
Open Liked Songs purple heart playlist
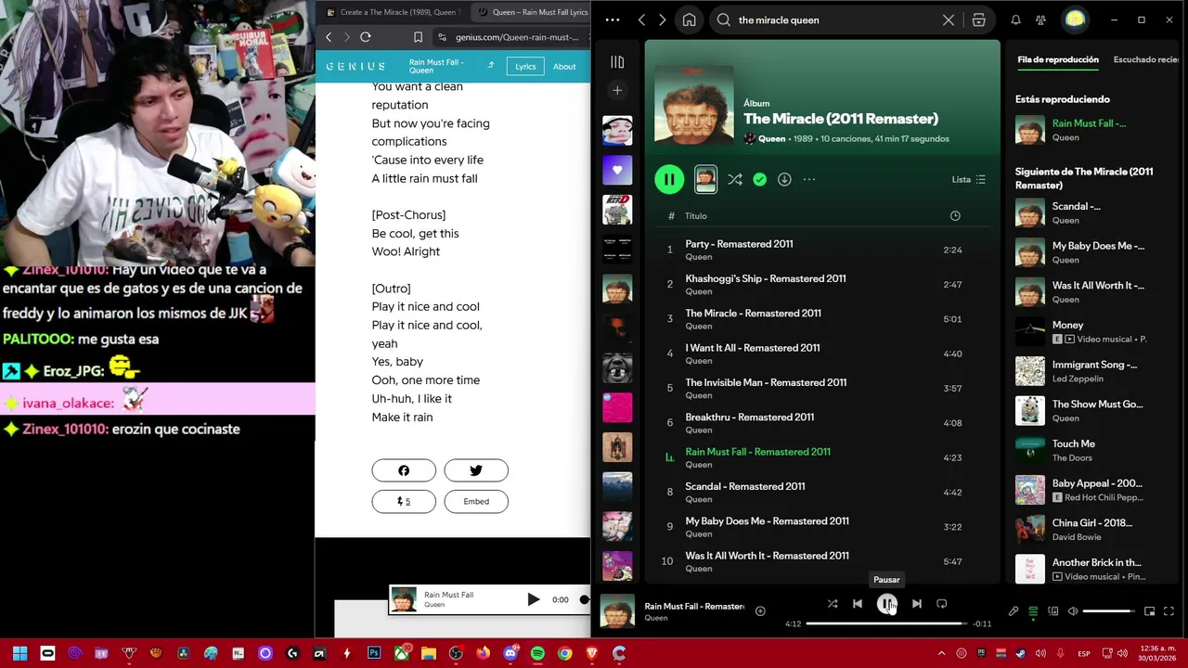pyautogui.click(x=617, y=171)
